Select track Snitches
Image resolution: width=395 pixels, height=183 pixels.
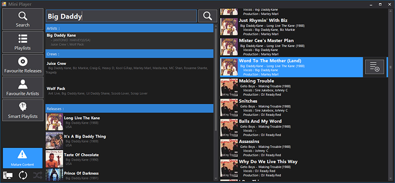[304, 107]
